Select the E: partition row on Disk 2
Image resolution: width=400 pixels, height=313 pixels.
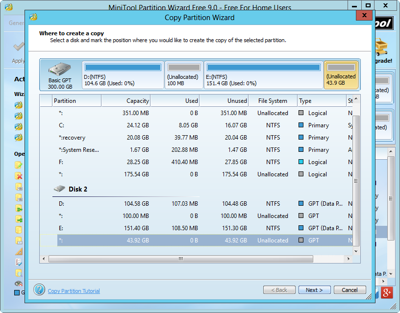(196, 228)
